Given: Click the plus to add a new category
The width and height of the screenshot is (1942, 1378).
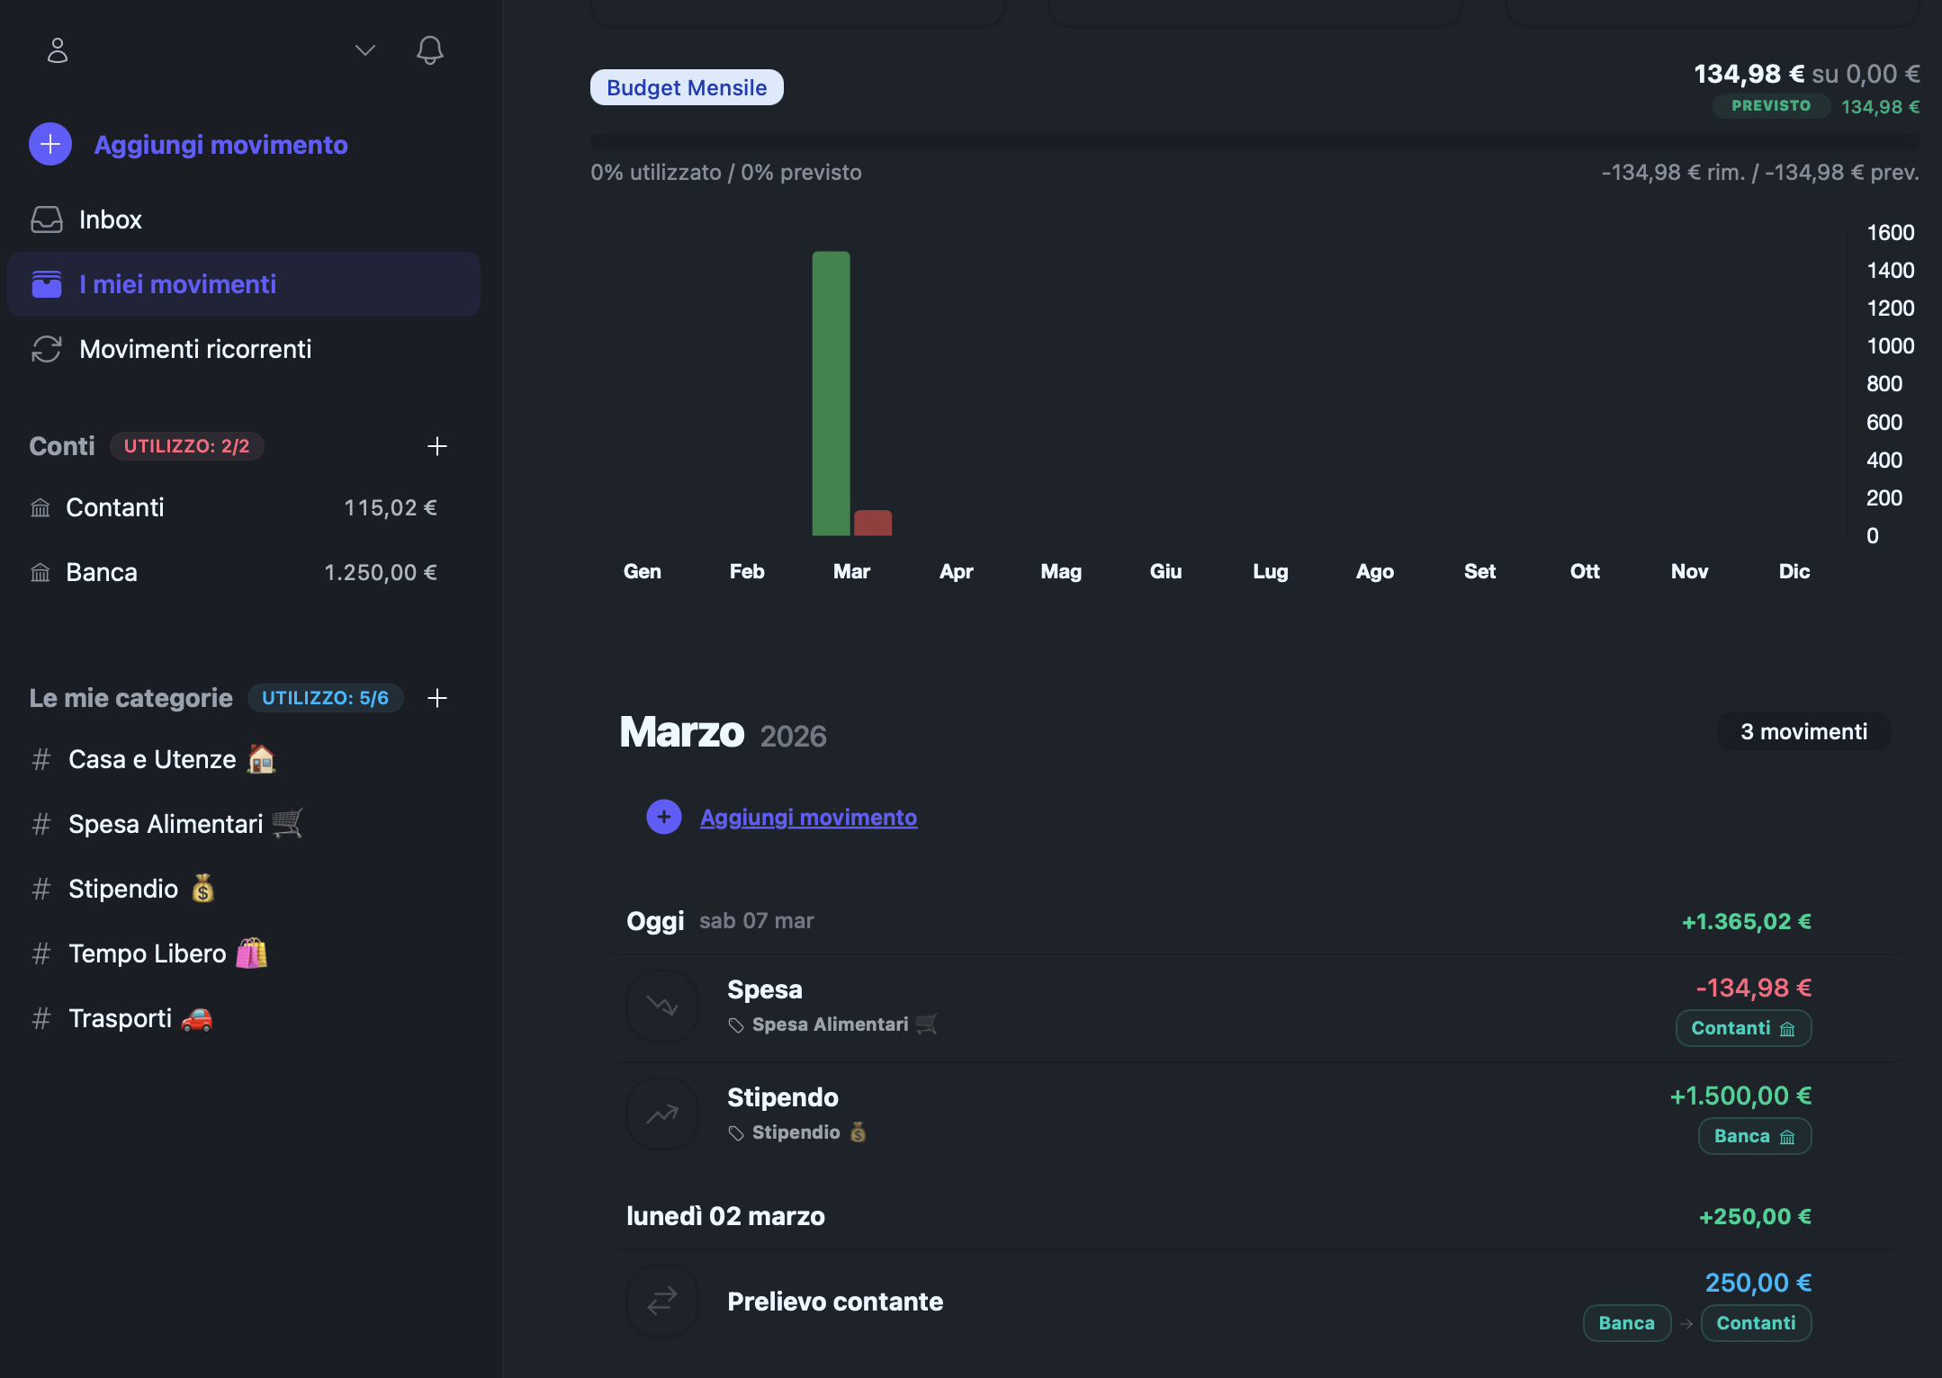Looking at the screenshot, I should [438, 697].
